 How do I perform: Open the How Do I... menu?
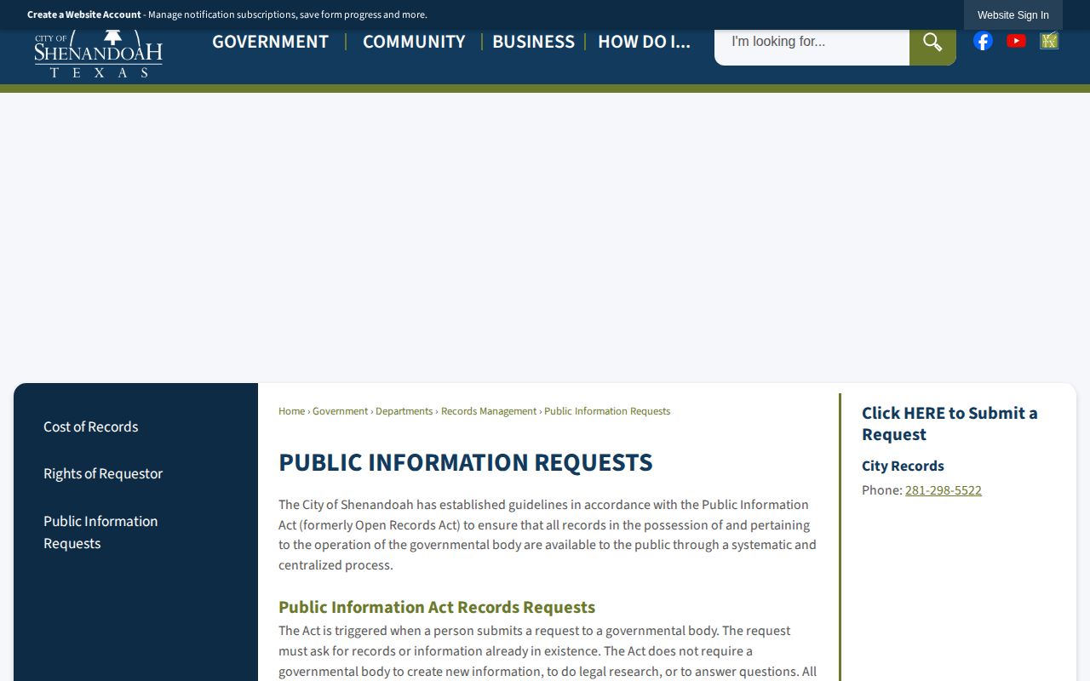tap(644, 42)
